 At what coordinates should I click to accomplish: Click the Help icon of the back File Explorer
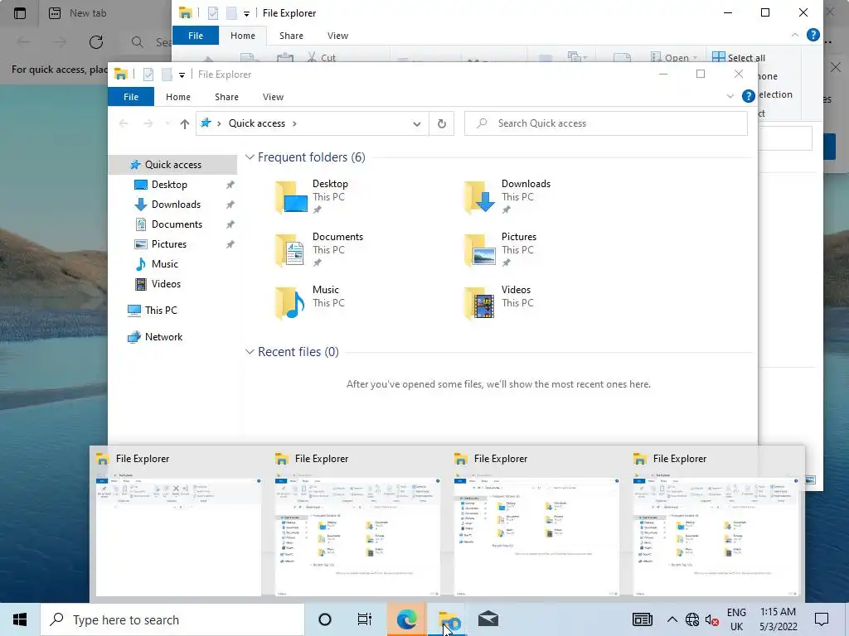pyautogui.click(x=813, y=35)
